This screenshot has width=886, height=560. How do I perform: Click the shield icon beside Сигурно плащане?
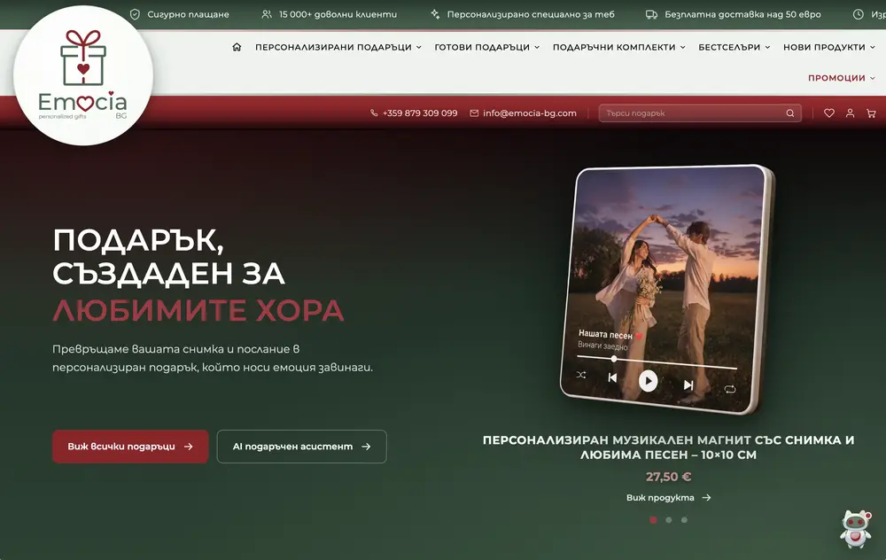135,14
